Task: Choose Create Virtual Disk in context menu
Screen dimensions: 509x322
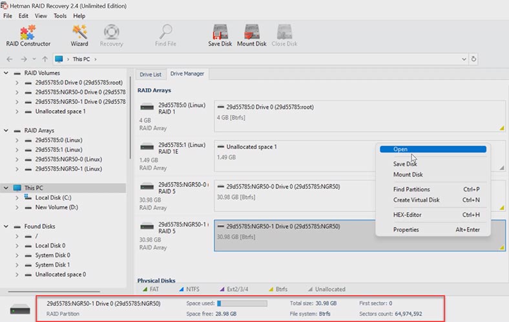Action: [x=433, y=200]
